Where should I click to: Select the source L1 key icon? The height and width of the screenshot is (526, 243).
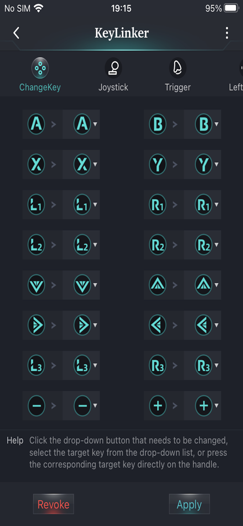point(36,204)
